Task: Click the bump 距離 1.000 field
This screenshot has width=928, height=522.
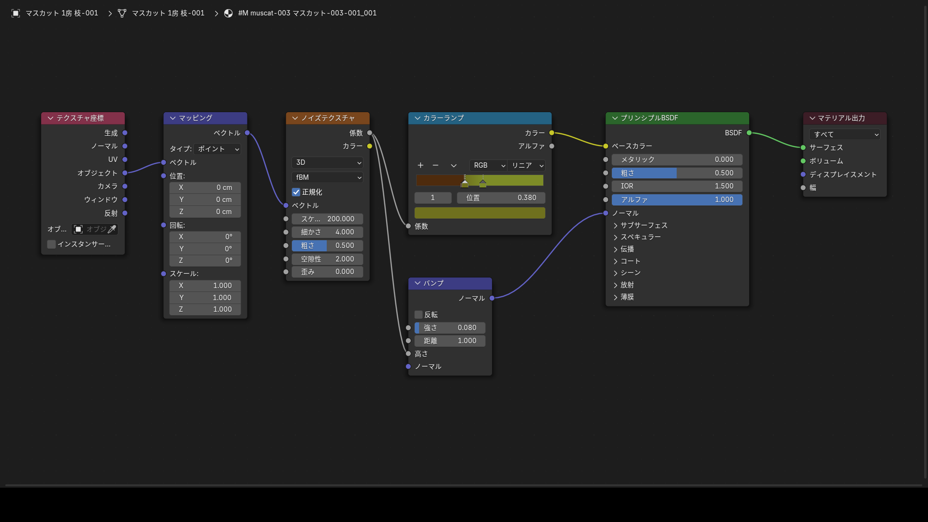Action: [450, 341]
